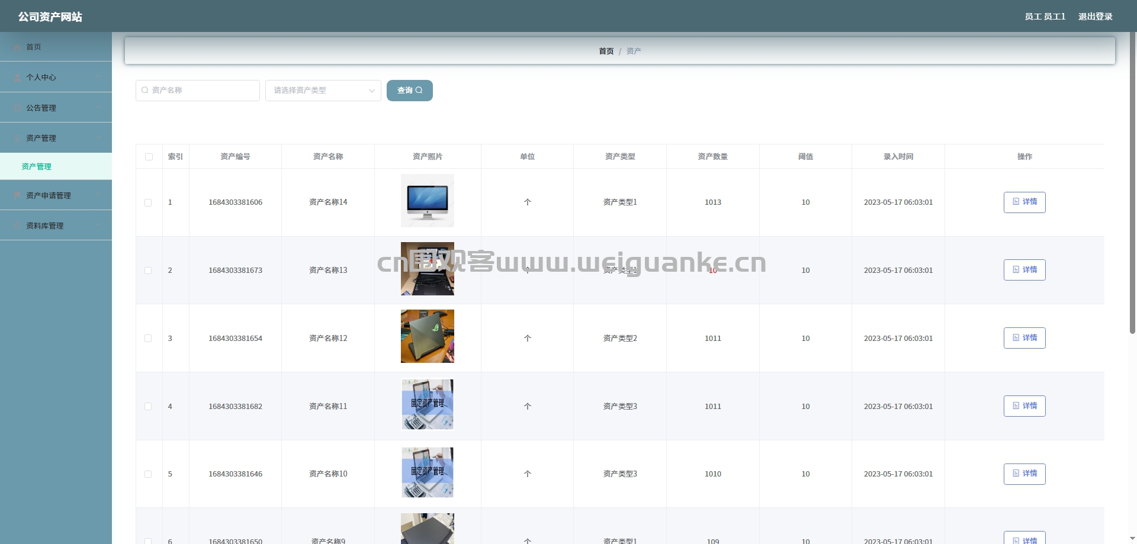
Task: Click the 资产编号 column header
Action: (235, 157)
